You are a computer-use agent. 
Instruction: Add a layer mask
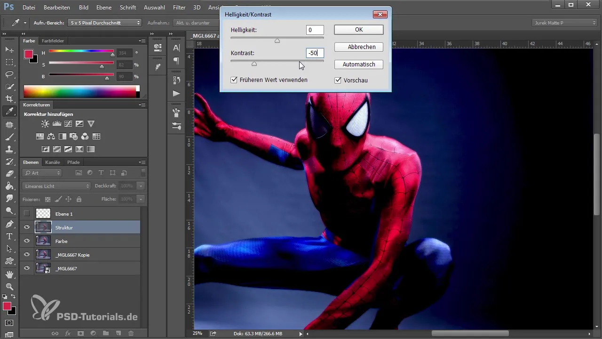coord(80,333)
